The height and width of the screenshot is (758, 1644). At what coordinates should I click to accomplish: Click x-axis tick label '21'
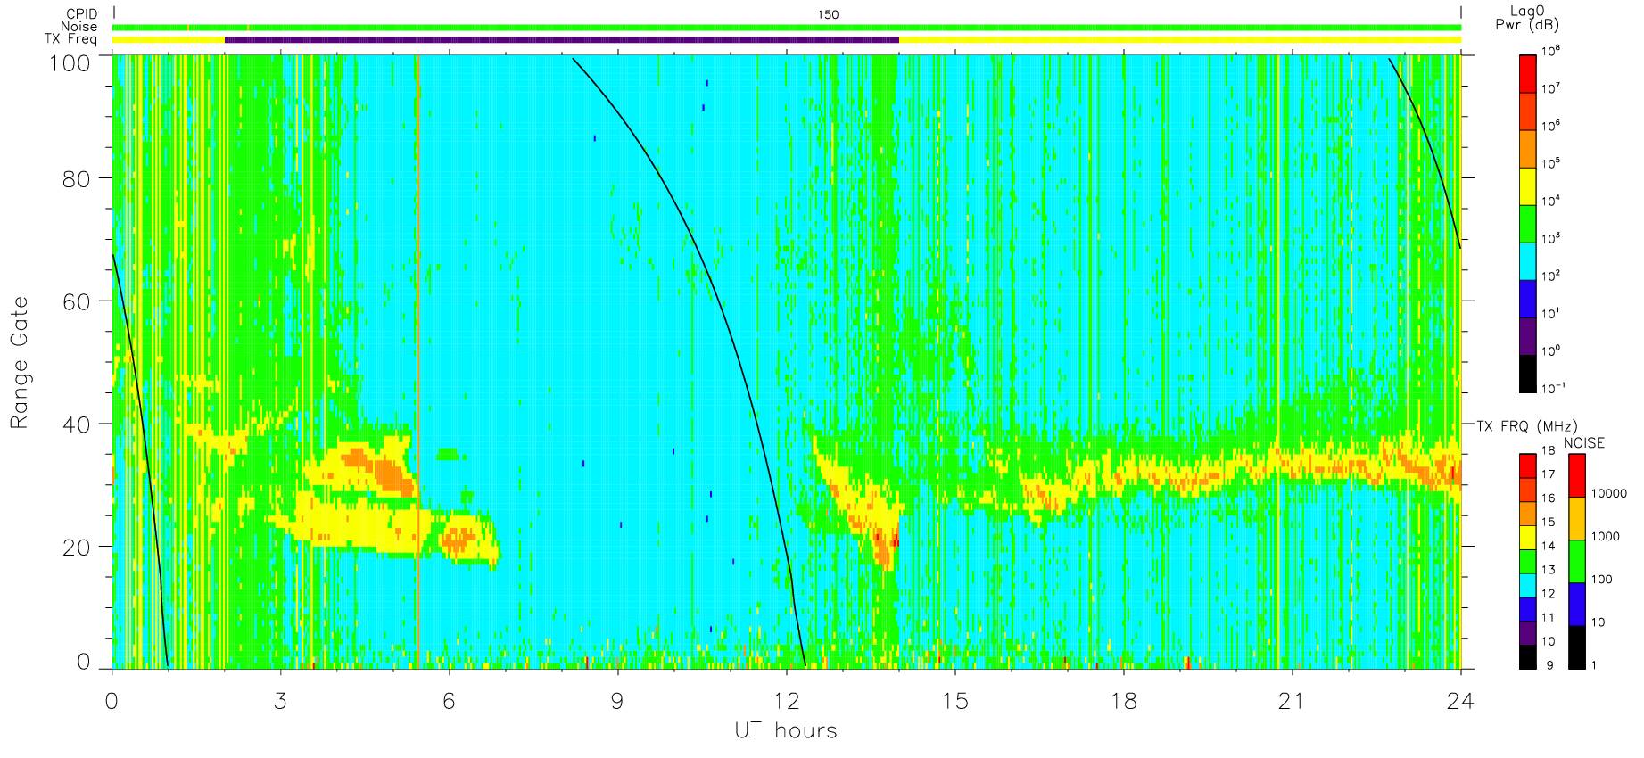[1292, 702]
